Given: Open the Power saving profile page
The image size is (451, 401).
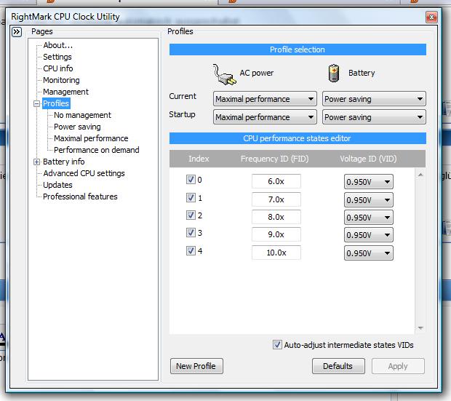Looking at the screenshot, I should click(77, 127).
